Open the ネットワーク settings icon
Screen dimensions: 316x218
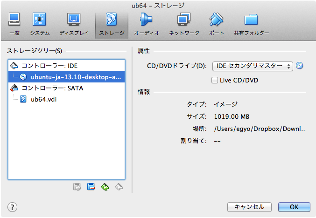184,20
